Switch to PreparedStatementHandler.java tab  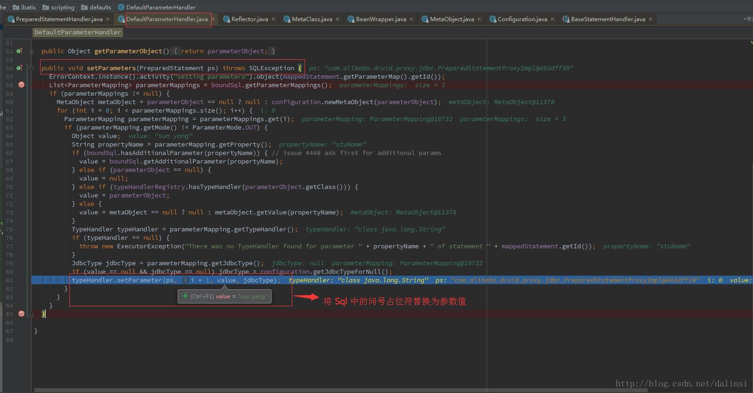tap(59, 19)
